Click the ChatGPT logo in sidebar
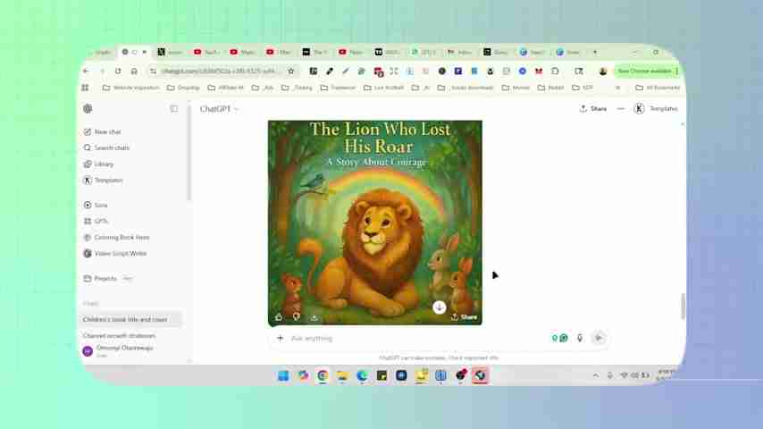 (x=88, y=108)
